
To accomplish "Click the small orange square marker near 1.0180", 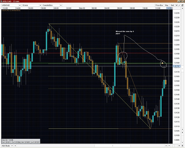I will [x=162, y=63].
